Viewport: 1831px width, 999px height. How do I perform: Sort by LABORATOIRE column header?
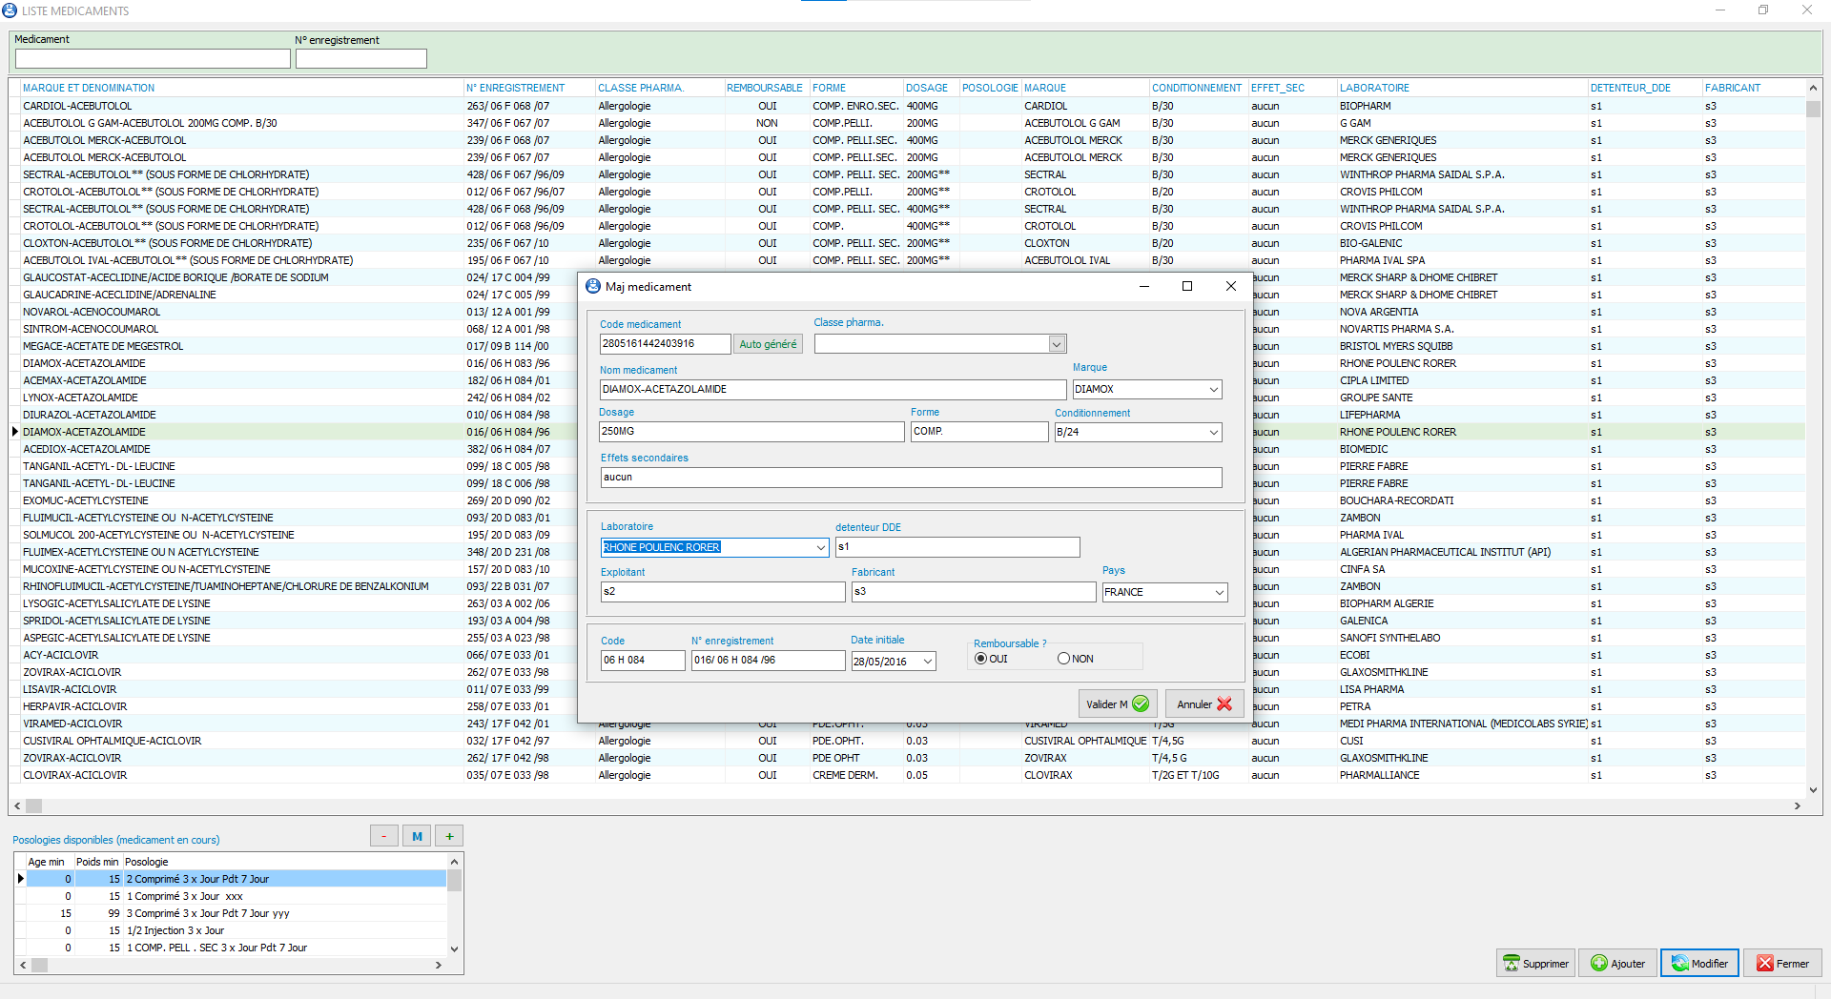[x=1374, y=88]
